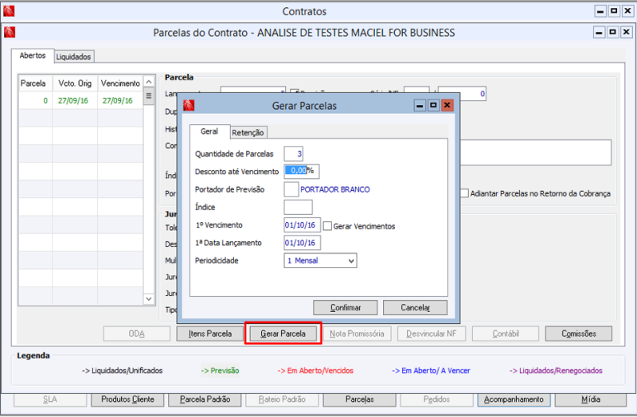Viewport: 637px width, 417px height.
Task: Click the Desconto até Vencimento field
Action: point(302,171)
